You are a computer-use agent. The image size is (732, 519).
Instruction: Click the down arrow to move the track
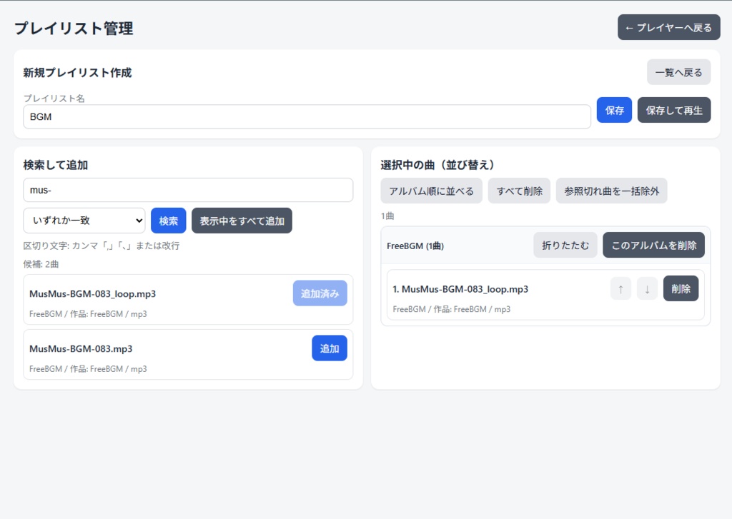coord(647,288)
